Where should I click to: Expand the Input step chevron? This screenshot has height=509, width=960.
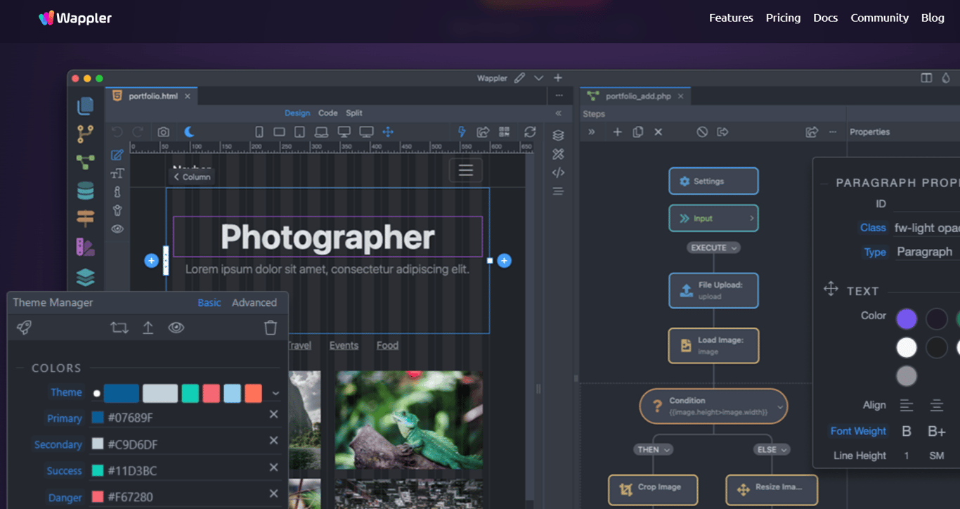tap(751, 219)
